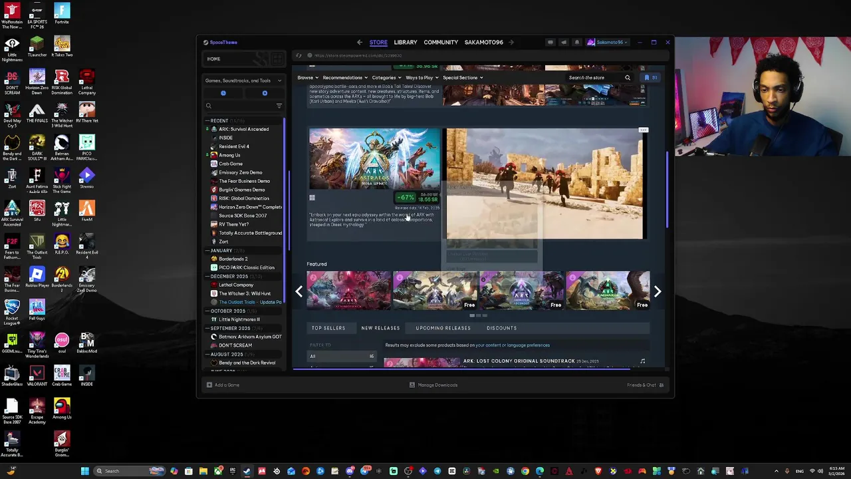Open the Recommendations dropdown
The width and height of the screenshot is (851, 479).
click(344, 78)
